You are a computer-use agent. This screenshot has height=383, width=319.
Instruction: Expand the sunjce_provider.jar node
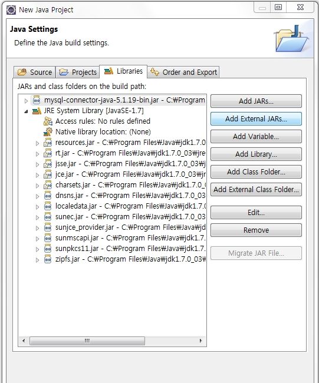(37, 228)
